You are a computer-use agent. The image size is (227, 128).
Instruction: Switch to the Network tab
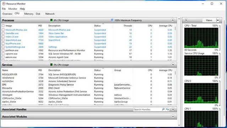coord(50,14)
